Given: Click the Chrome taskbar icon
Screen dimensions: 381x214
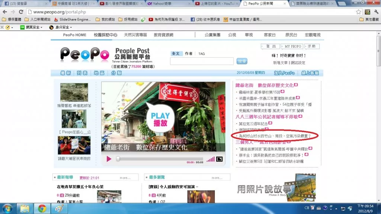Looking at the screenshot, I should (42, 209).
